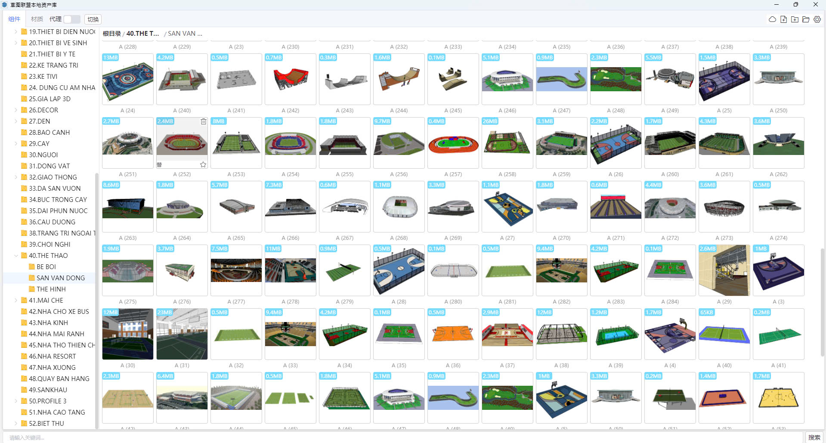
Task: Expand the 50.PROFILE 3 folder
Action: click(x=16, y=401)
